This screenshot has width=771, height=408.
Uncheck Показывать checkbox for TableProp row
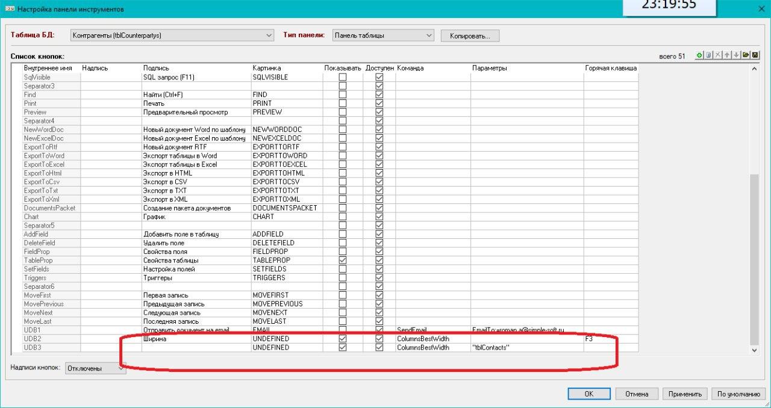point(343,260)
